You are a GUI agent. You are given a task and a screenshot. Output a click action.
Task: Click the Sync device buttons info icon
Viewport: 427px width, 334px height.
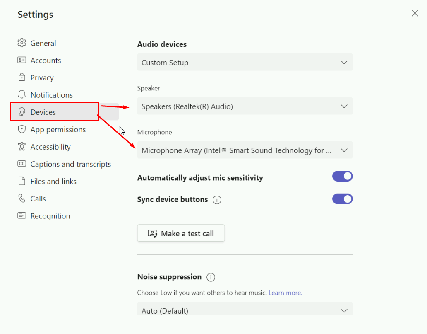tap(217, 200)
